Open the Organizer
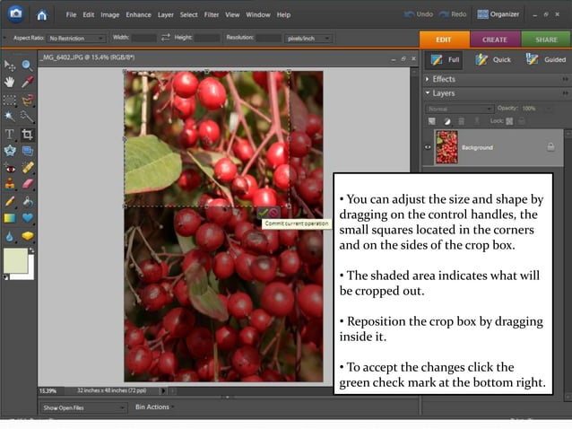 (498, 14)
